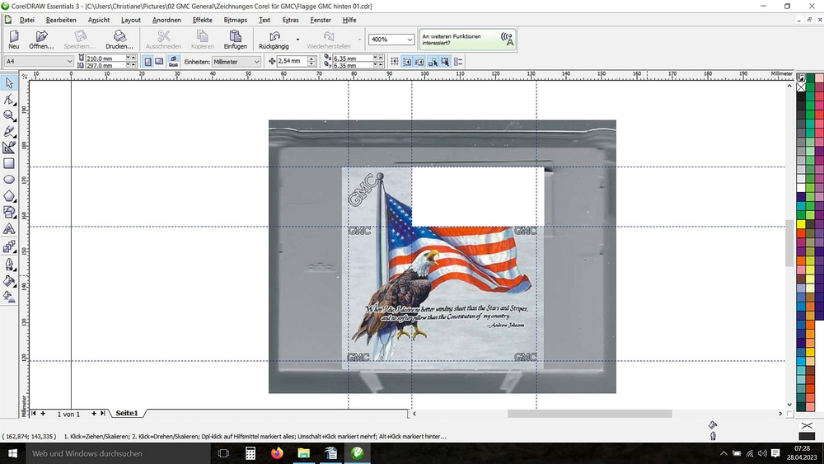Open the A4 paper size dropdown

coord(69,62)
